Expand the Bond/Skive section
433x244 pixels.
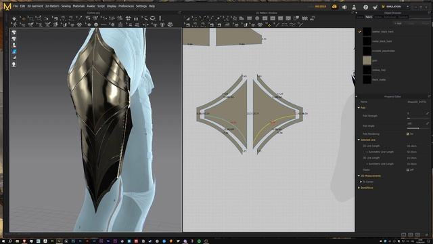[x=359, y=188]
